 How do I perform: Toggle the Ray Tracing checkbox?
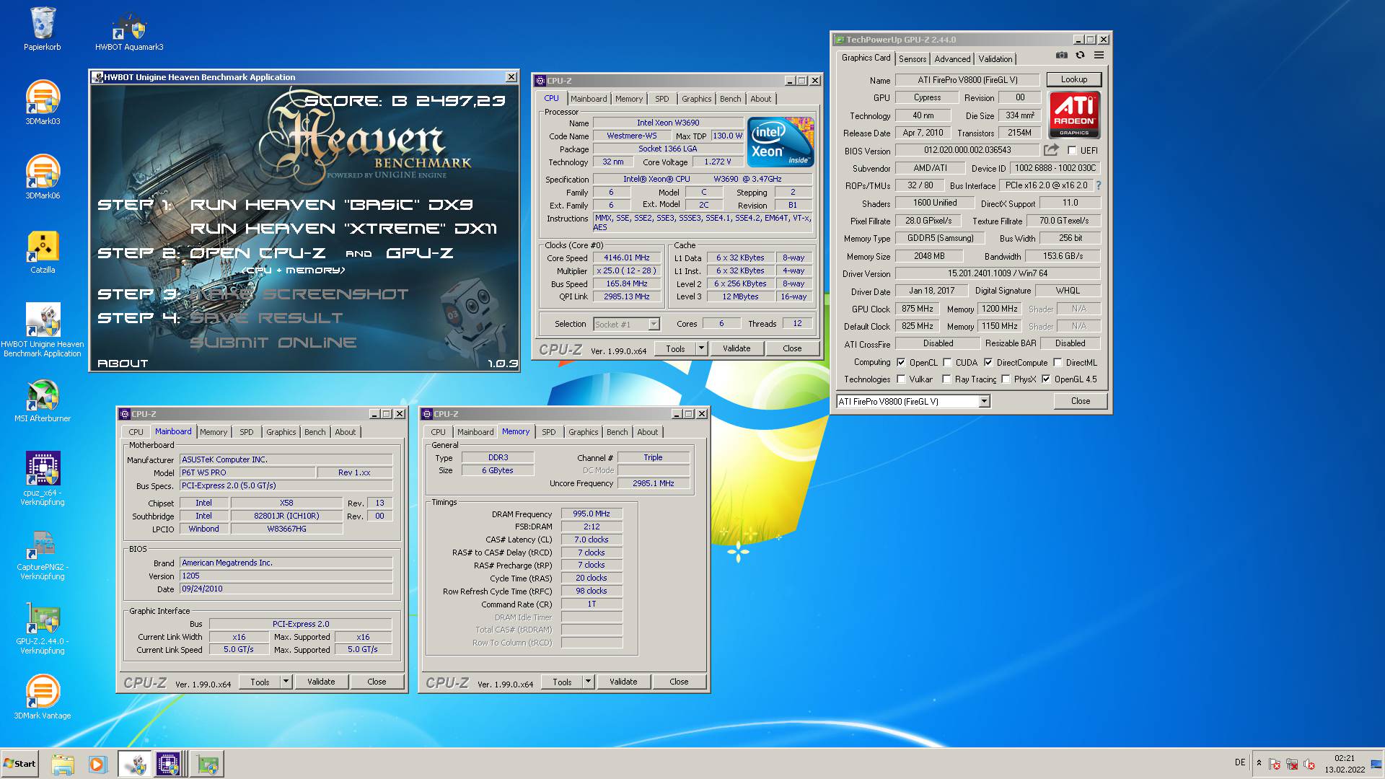946,379
